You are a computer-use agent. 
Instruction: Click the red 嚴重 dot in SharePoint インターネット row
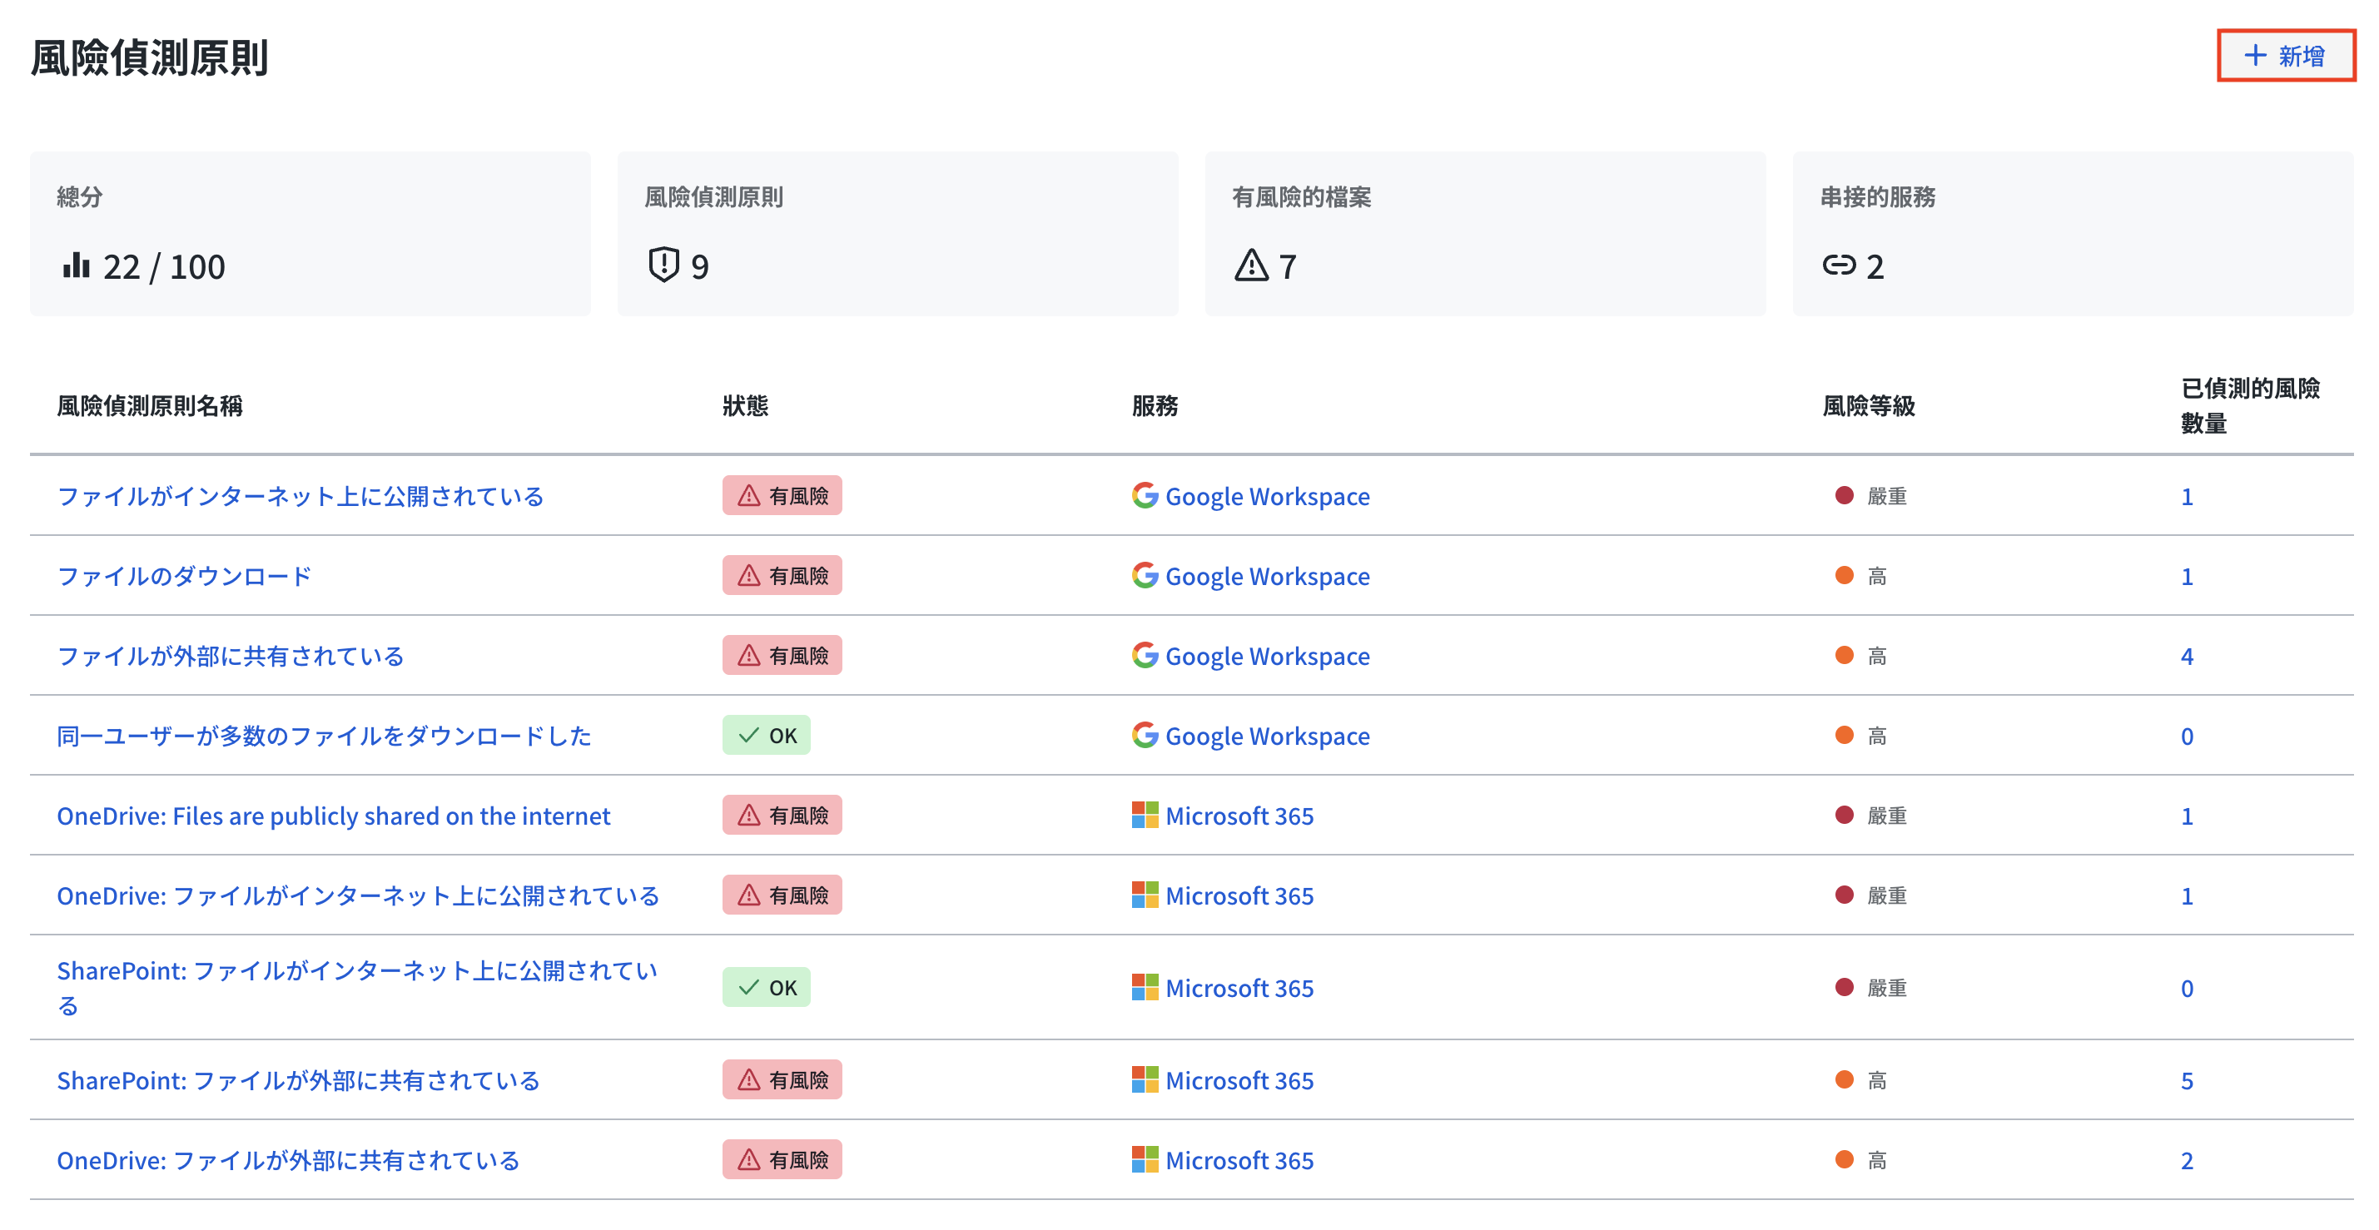tap(1845, 987)
